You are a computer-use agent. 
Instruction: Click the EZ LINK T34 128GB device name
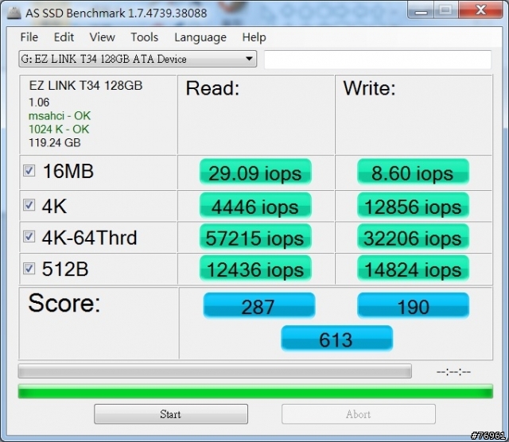tap(86, 86)
